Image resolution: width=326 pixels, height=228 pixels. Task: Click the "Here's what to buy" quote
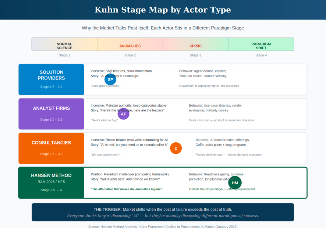(104, 120)
